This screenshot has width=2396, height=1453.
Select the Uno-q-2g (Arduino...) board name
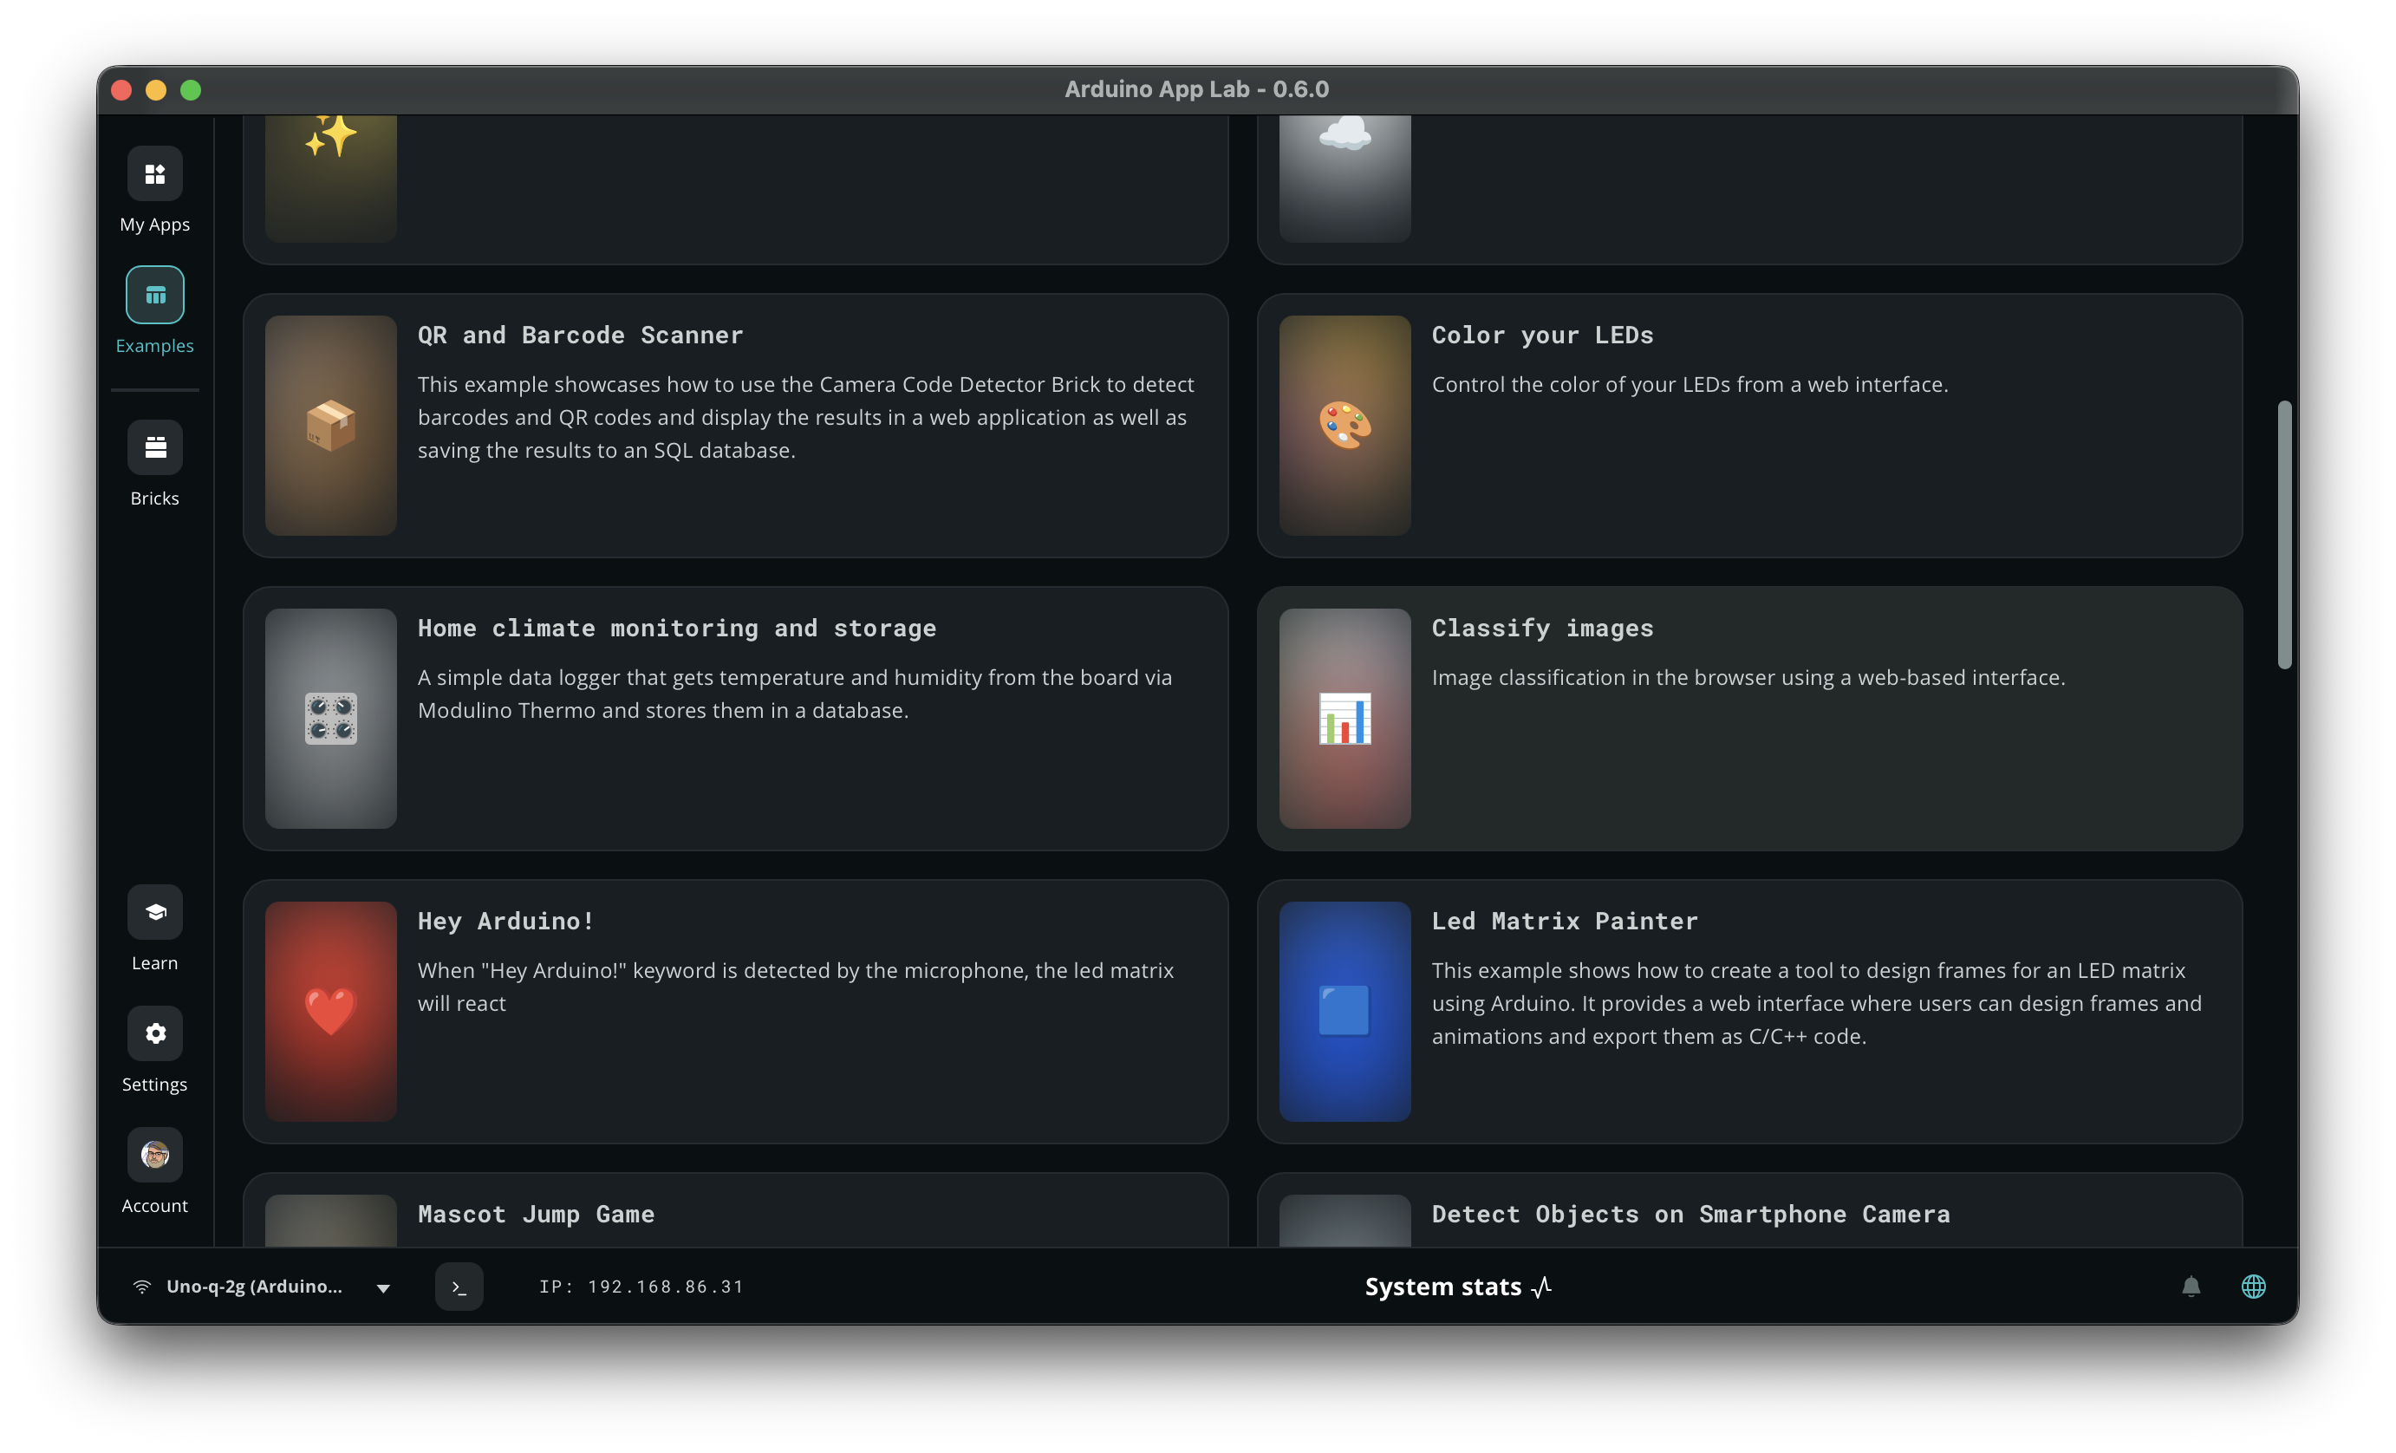tap(255, 1287)
